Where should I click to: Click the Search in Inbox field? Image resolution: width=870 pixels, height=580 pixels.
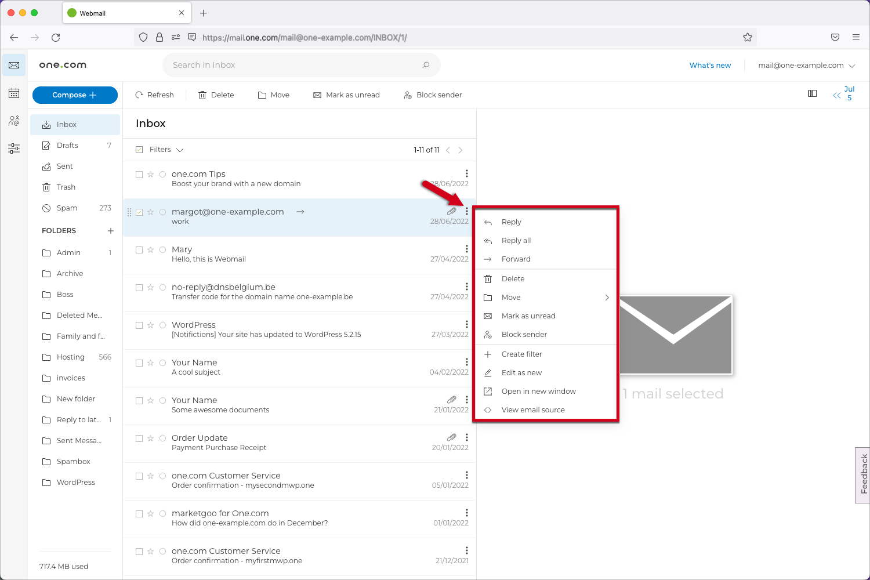tap(301, 65)
